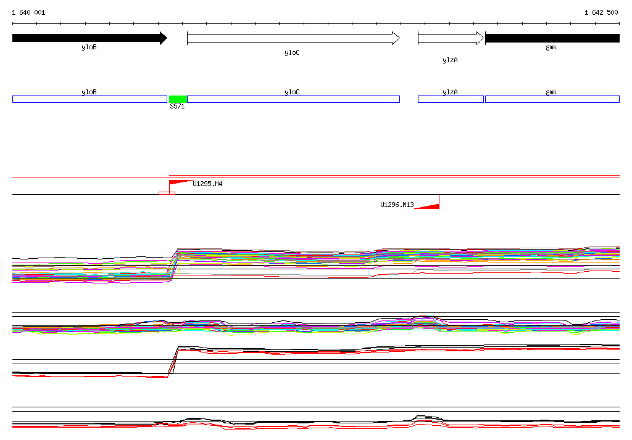Click the U1295.M4 label text
The height and width of the screenshot is (440, 632).
207,184
